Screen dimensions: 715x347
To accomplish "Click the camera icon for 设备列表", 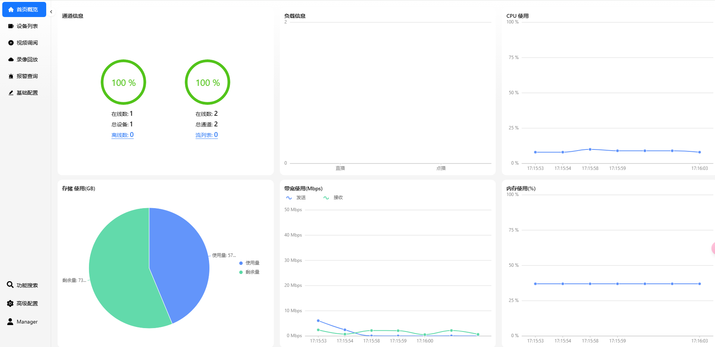I will [x=11, y=26].
